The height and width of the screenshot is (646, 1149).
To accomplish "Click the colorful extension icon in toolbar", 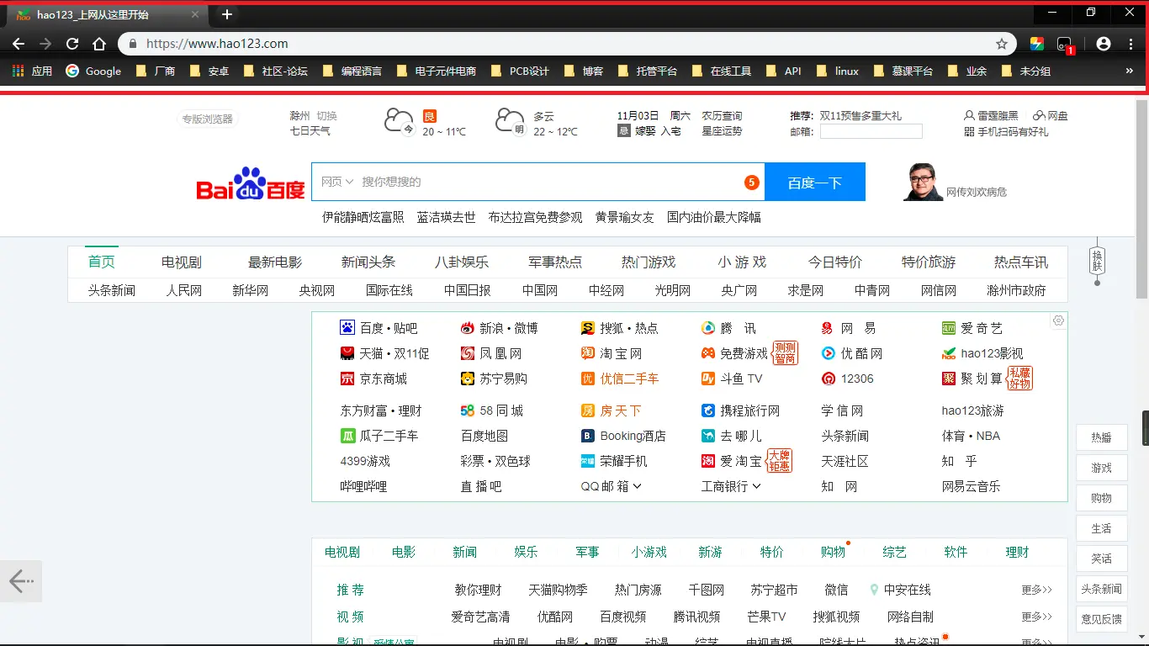I will [1037, 44].
